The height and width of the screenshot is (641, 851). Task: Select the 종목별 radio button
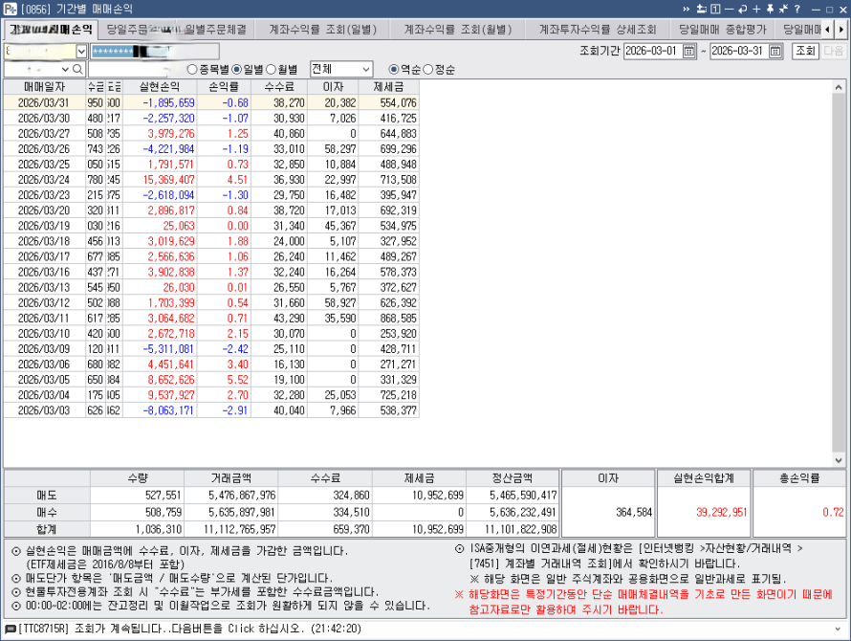[193, 71]
